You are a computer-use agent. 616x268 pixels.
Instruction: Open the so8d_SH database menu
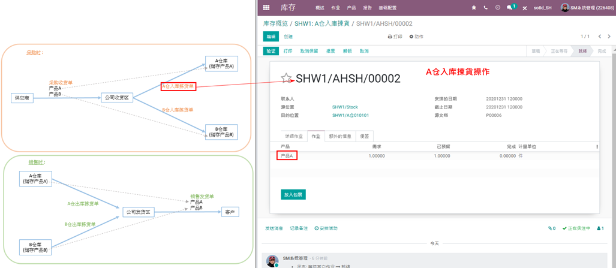pyautogui.click(x=543, y=7)
